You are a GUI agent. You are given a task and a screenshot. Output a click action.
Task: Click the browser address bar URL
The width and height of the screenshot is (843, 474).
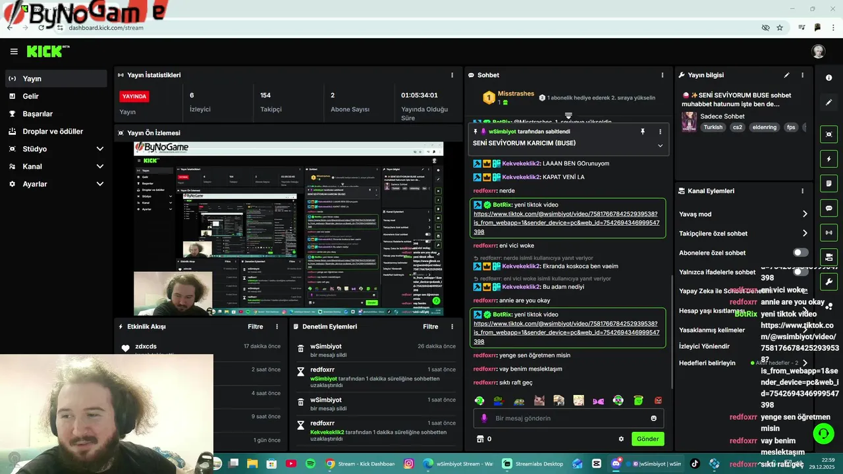[106, 28]
